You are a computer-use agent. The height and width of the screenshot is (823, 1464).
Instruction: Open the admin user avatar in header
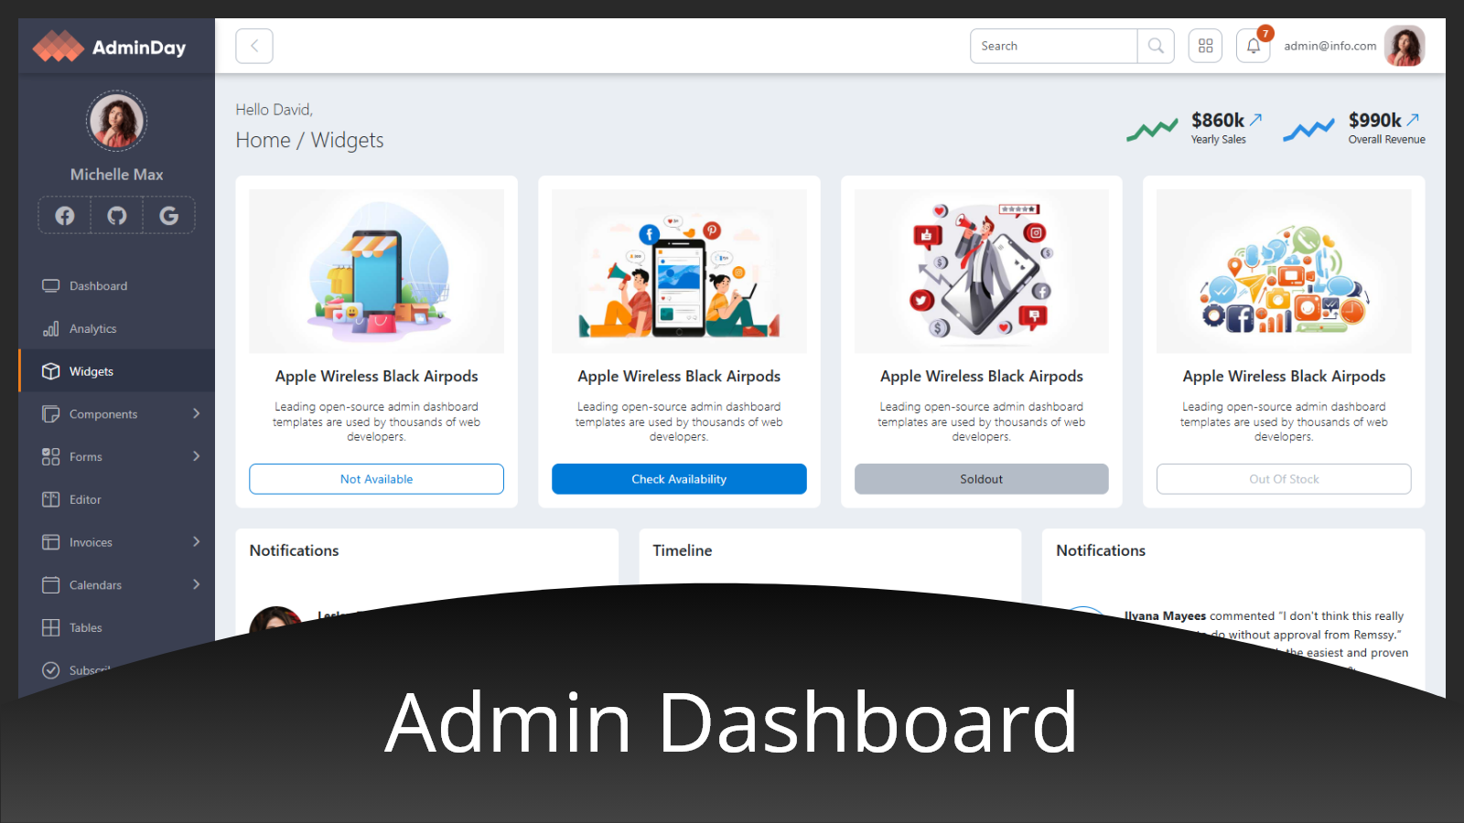coord(1404,46)
